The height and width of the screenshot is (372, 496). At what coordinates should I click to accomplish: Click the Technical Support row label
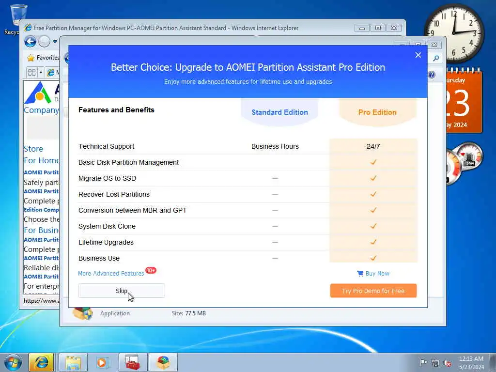[x=106, y=146]
